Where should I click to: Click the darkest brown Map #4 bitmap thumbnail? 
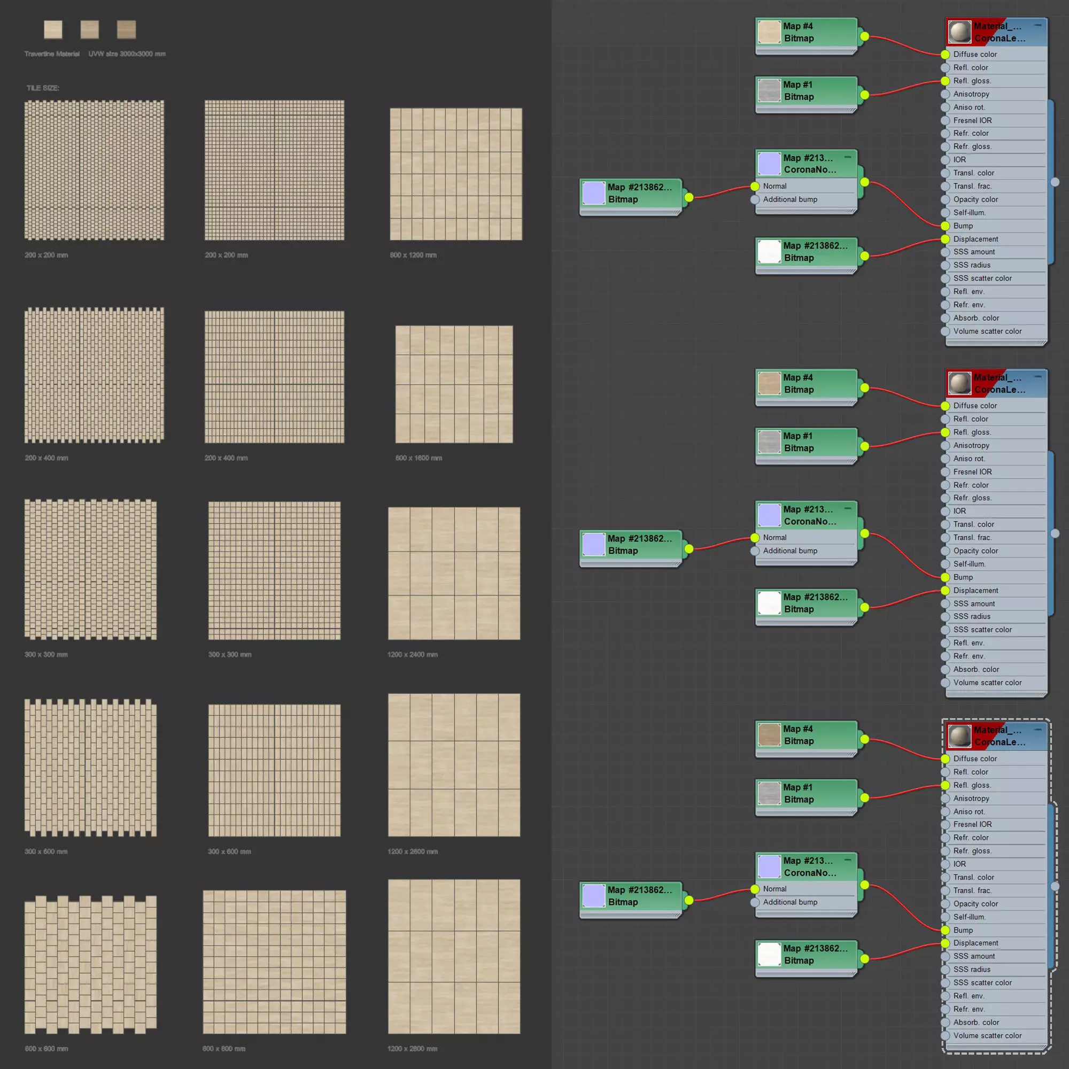(769, 735)
